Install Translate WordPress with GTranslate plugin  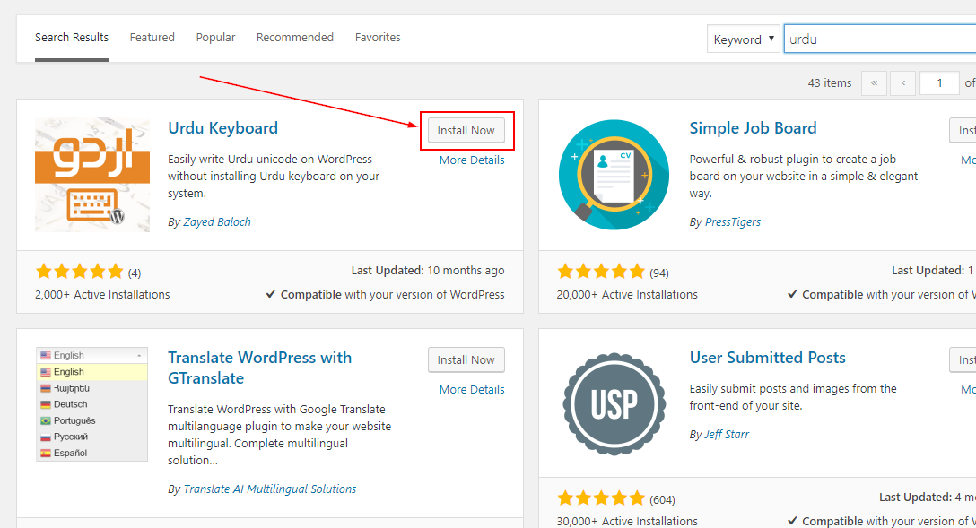[466, 360]
